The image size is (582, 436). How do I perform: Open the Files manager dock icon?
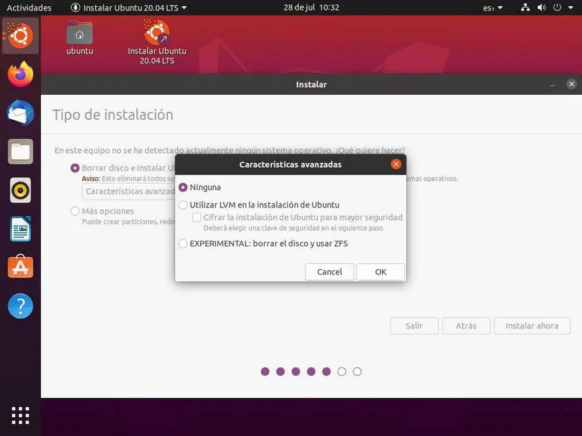click(x=20, y=152)
